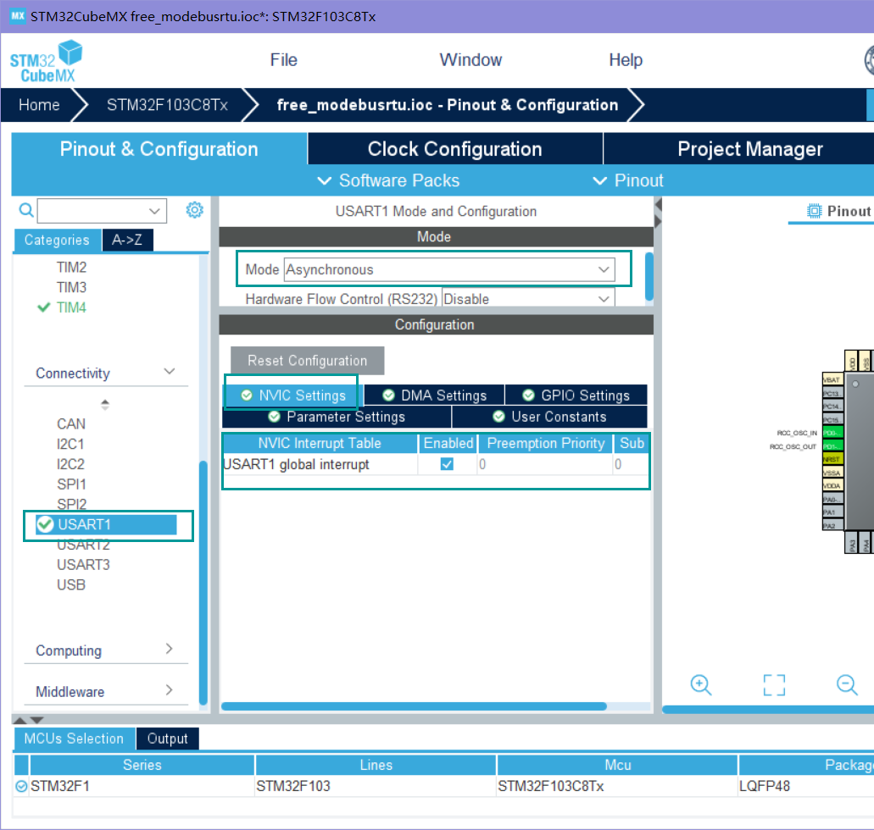Switch to Clock Configuration tab
874x830 pixels.
(455, 149)
